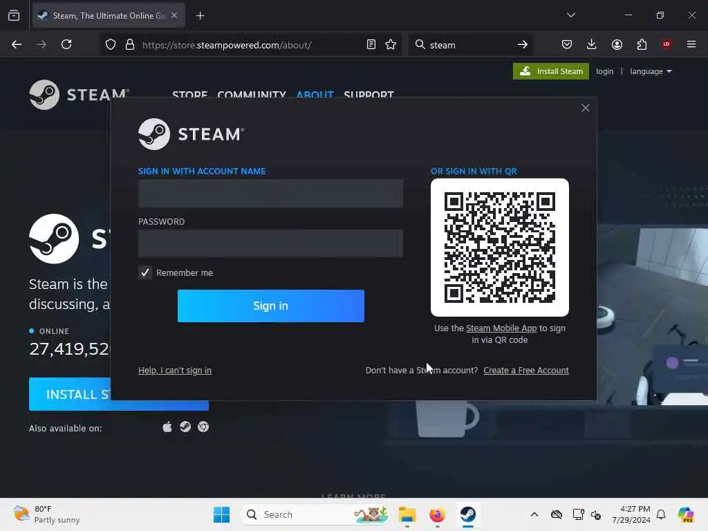This screenshot has height=531, width=708.
Task: Show hidden system tray icons
Action: [x=534, y=514]
